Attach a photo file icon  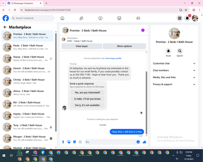pyautogui.click(x=69, y=142)
